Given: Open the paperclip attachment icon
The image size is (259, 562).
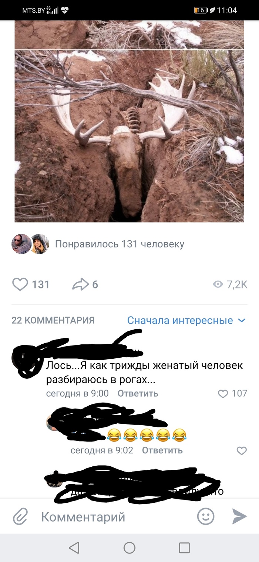Looking at the screenshot, I should (x=20, y=517).
